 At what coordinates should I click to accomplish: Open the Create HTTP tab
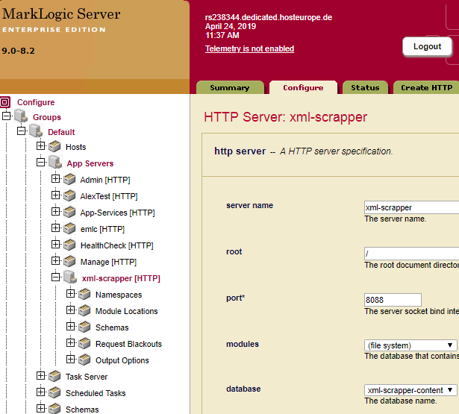click(x=426, y=87)
